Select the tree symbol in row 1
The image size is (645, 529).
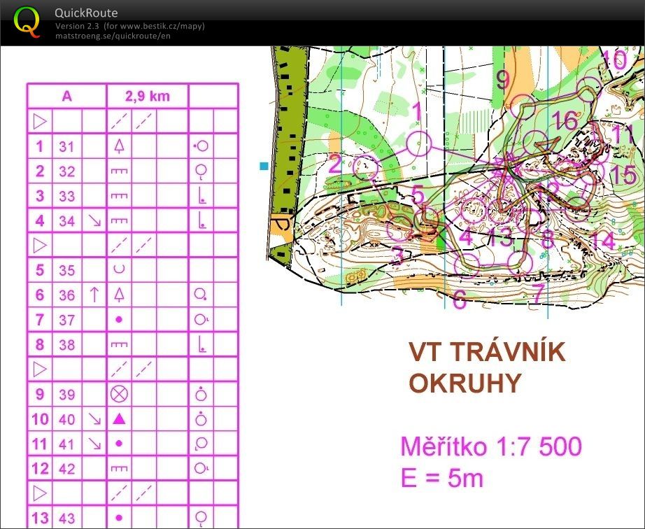120,146
